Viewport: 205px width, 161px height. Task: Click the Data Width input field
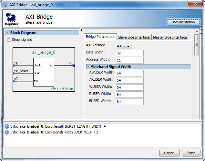129,53
